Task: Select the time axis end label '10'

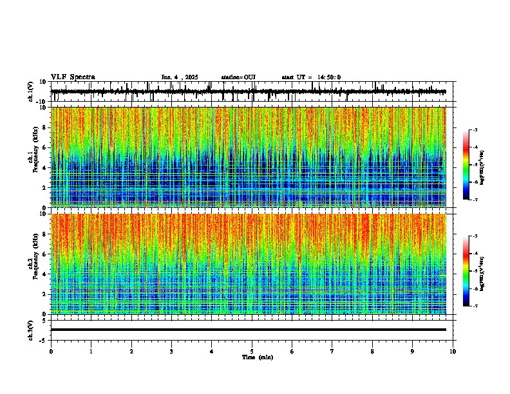Action: point(453,352)
